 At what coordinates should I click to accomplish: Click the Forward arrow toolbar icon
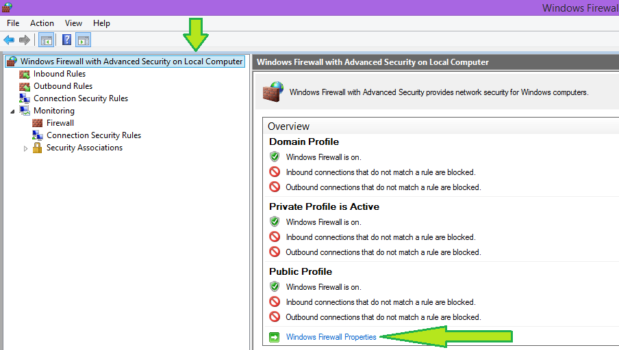click(x=25, y=40)
